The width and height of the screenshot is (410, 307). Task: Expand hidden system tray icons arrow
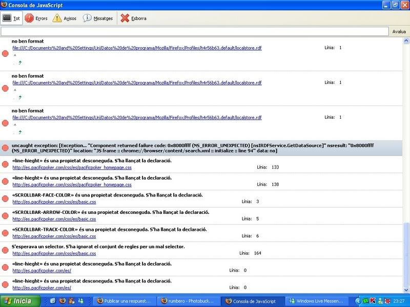click(358, 301)
